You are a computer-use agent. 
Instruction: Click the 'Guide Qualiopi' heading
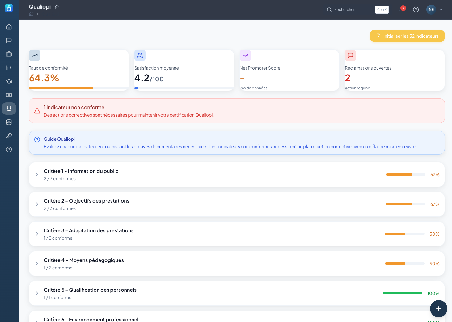59,139
